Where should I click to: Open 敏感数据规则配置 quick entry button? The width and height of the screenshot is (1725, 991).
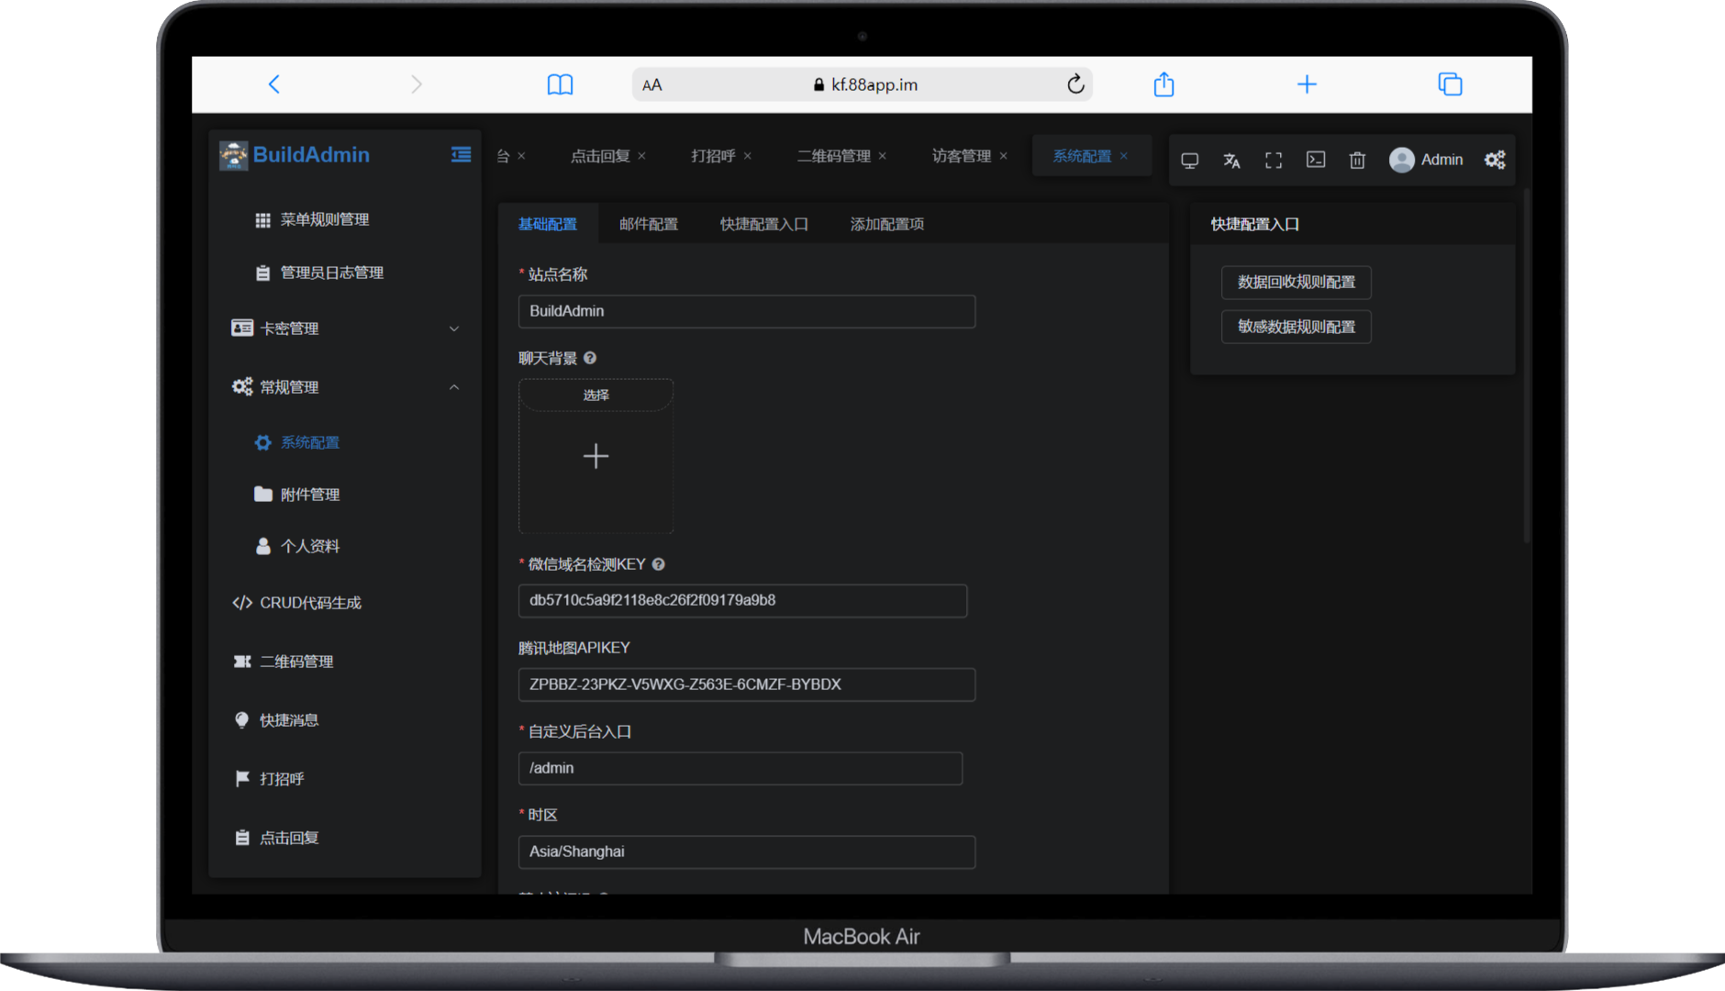click(1295, 327)
